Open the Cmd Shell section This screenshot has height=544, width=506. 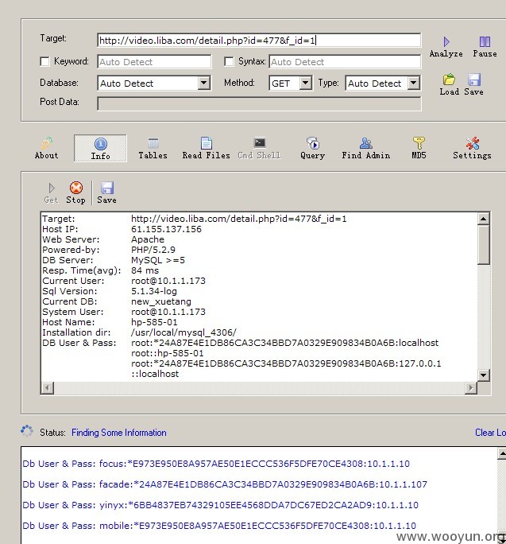tap(259, 149)
